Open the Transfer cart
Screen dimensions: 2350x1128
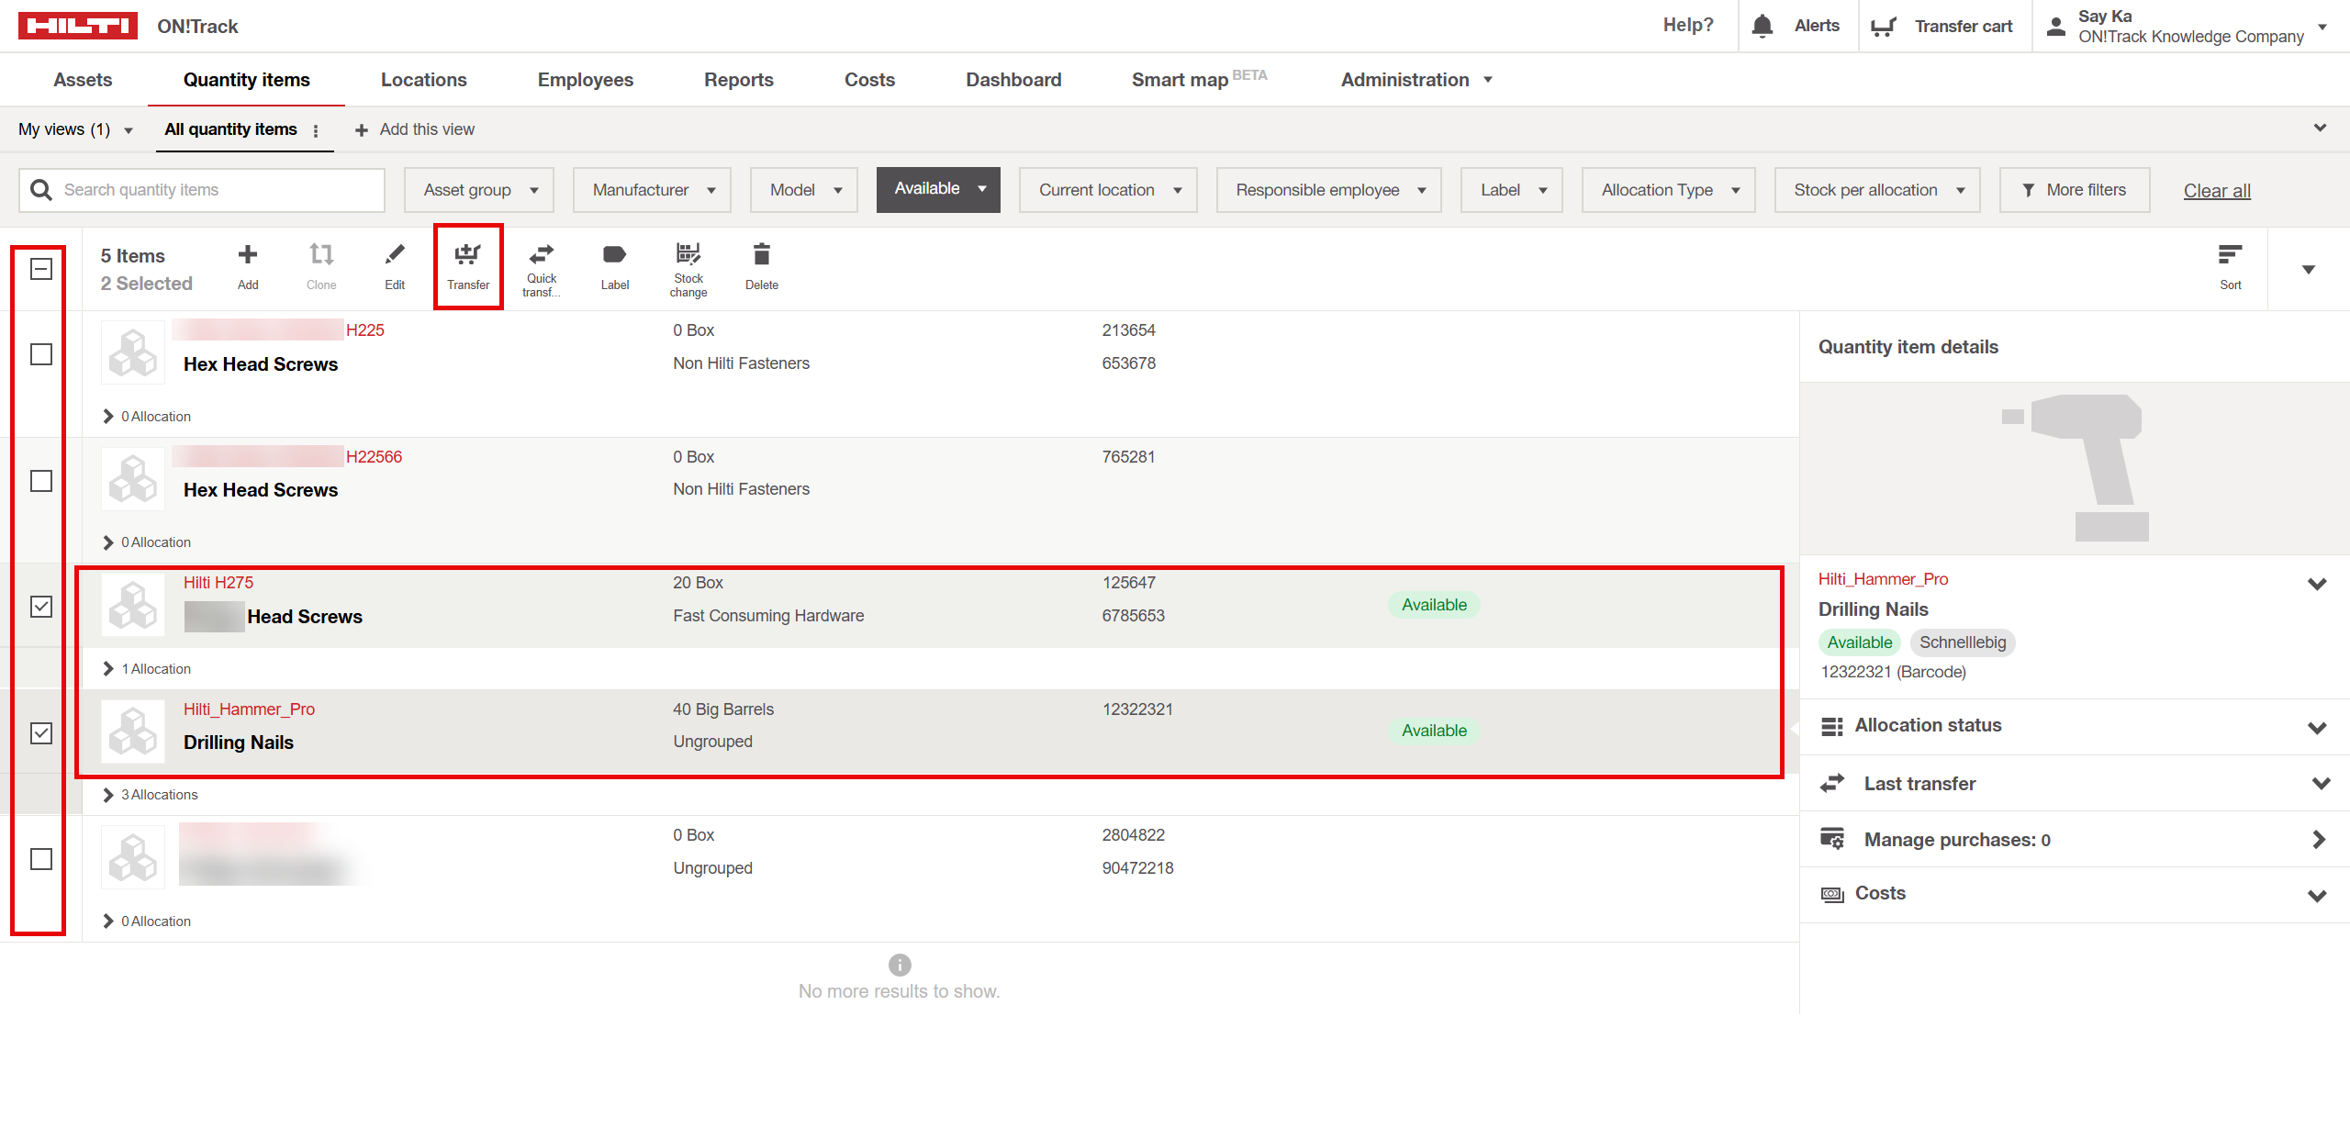click(x=1944, y=26)
